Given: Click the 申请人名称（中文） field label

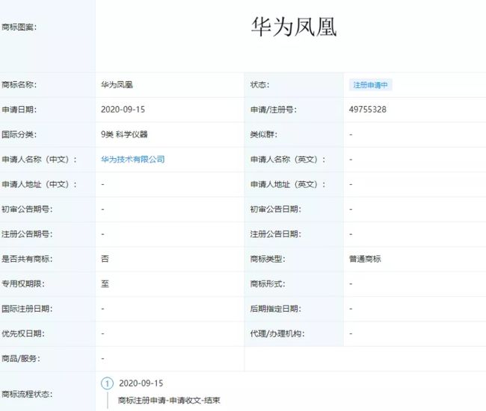Looking at the screenshot, I should [36, 160].
